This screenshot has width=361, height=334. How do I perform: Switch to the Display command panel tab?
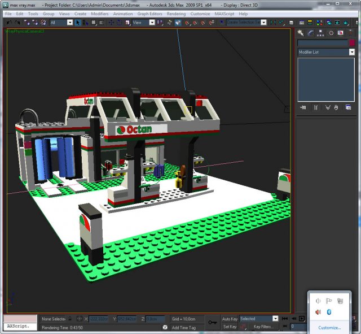pos(341,33)
